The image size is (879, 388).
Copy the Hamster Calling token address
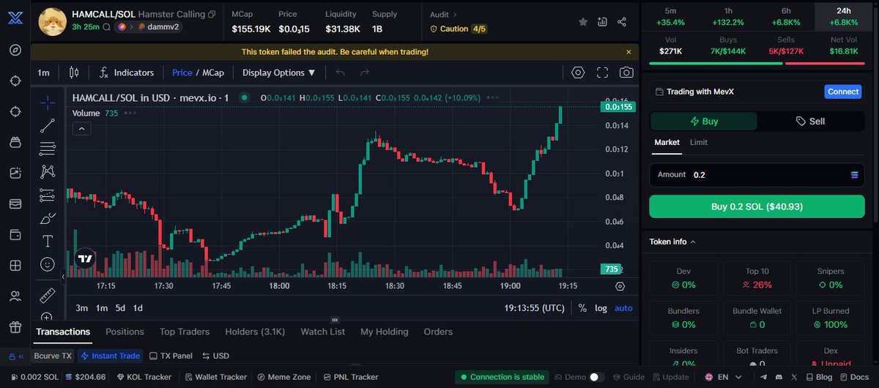pyautogui.click(x=212, y=14)
